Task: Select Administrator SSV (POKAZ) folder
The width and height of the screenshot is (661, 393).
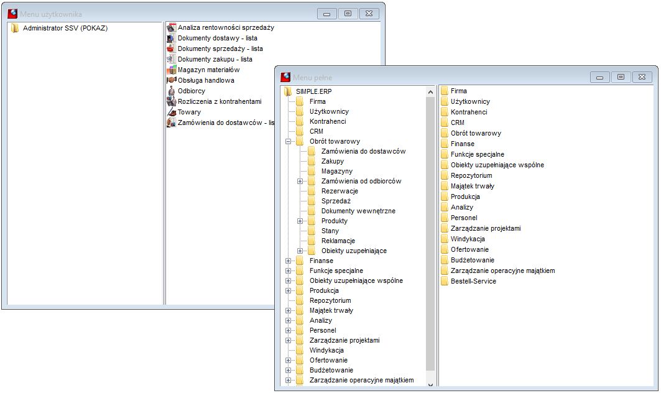Action: tap(65, 28)
